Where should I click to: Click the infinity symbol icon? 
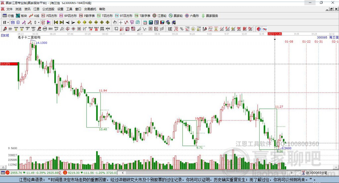(265, 29)
